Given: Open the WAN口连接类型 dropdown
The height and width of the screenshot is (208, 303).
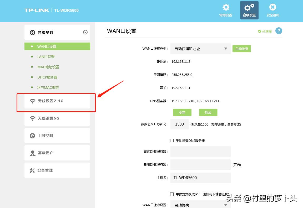Looking at the screenshot, I should (200, 48).
